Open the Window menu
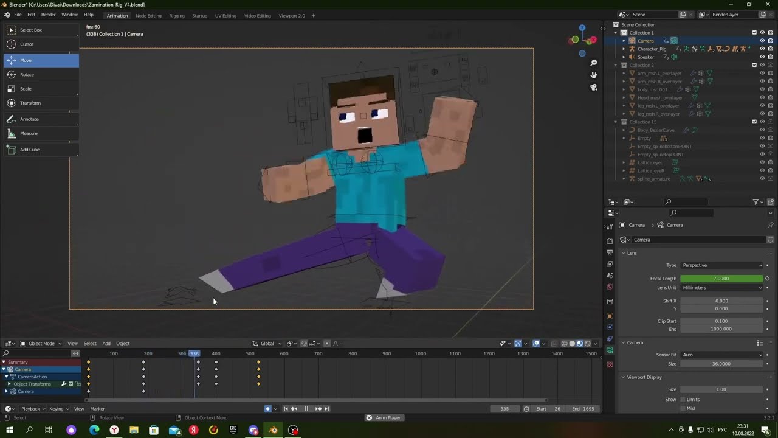778x438 pixels. coord(69,15)
